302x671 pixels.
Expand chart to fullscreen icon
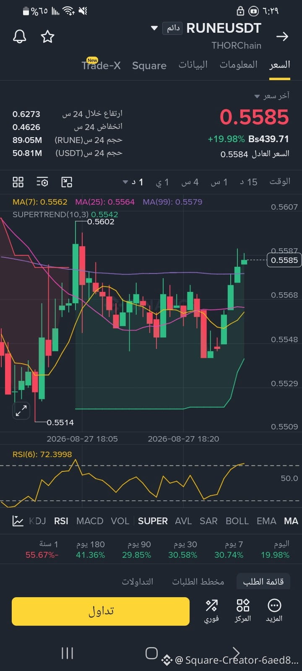tap(21, 411)
